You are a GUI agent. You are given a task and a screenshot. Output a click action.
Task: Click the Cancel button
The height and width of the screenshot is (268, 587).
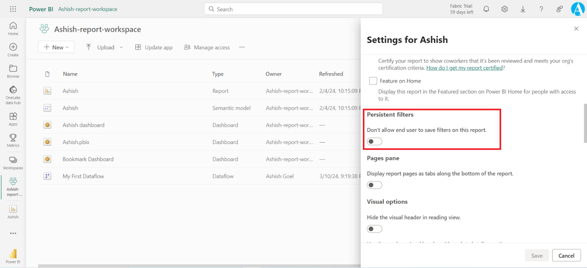tap(566, 256)
